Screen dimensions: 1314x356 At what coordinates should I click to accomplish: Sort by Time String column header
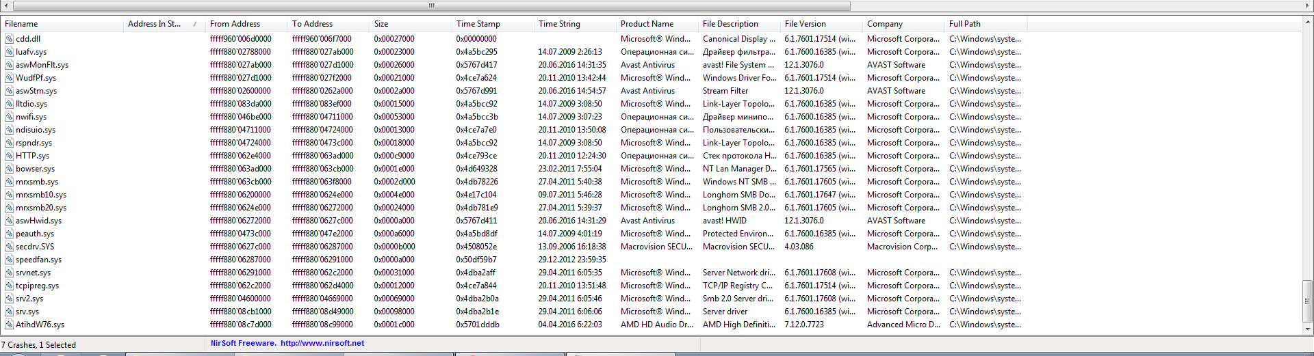pos(575,24)
